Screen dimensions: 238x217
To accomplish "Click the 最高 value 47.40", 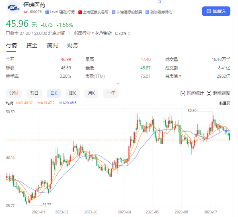I will click(x=146, y=59).
